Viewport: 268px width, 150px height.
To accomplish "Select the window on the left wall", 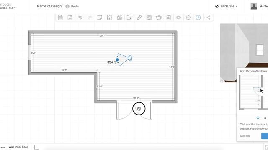I will pos(30,52).
